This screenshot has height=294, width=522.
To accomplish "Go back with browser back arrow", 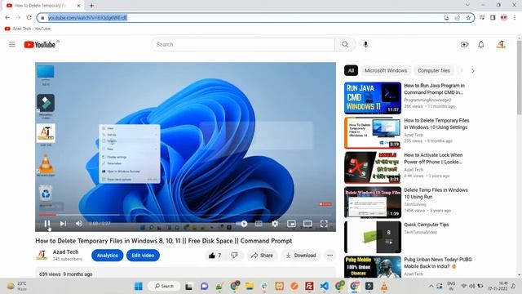I will pos(7,18).
